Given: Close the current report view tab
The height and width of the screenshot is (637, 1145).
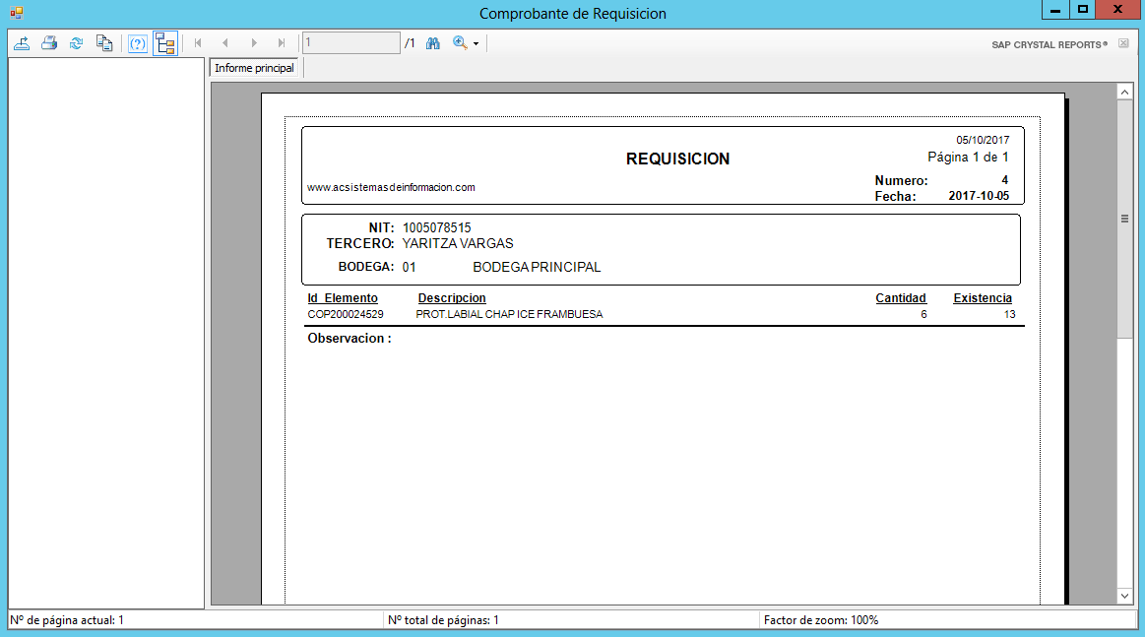Looking at the screenshot, I should point(1123,43).
